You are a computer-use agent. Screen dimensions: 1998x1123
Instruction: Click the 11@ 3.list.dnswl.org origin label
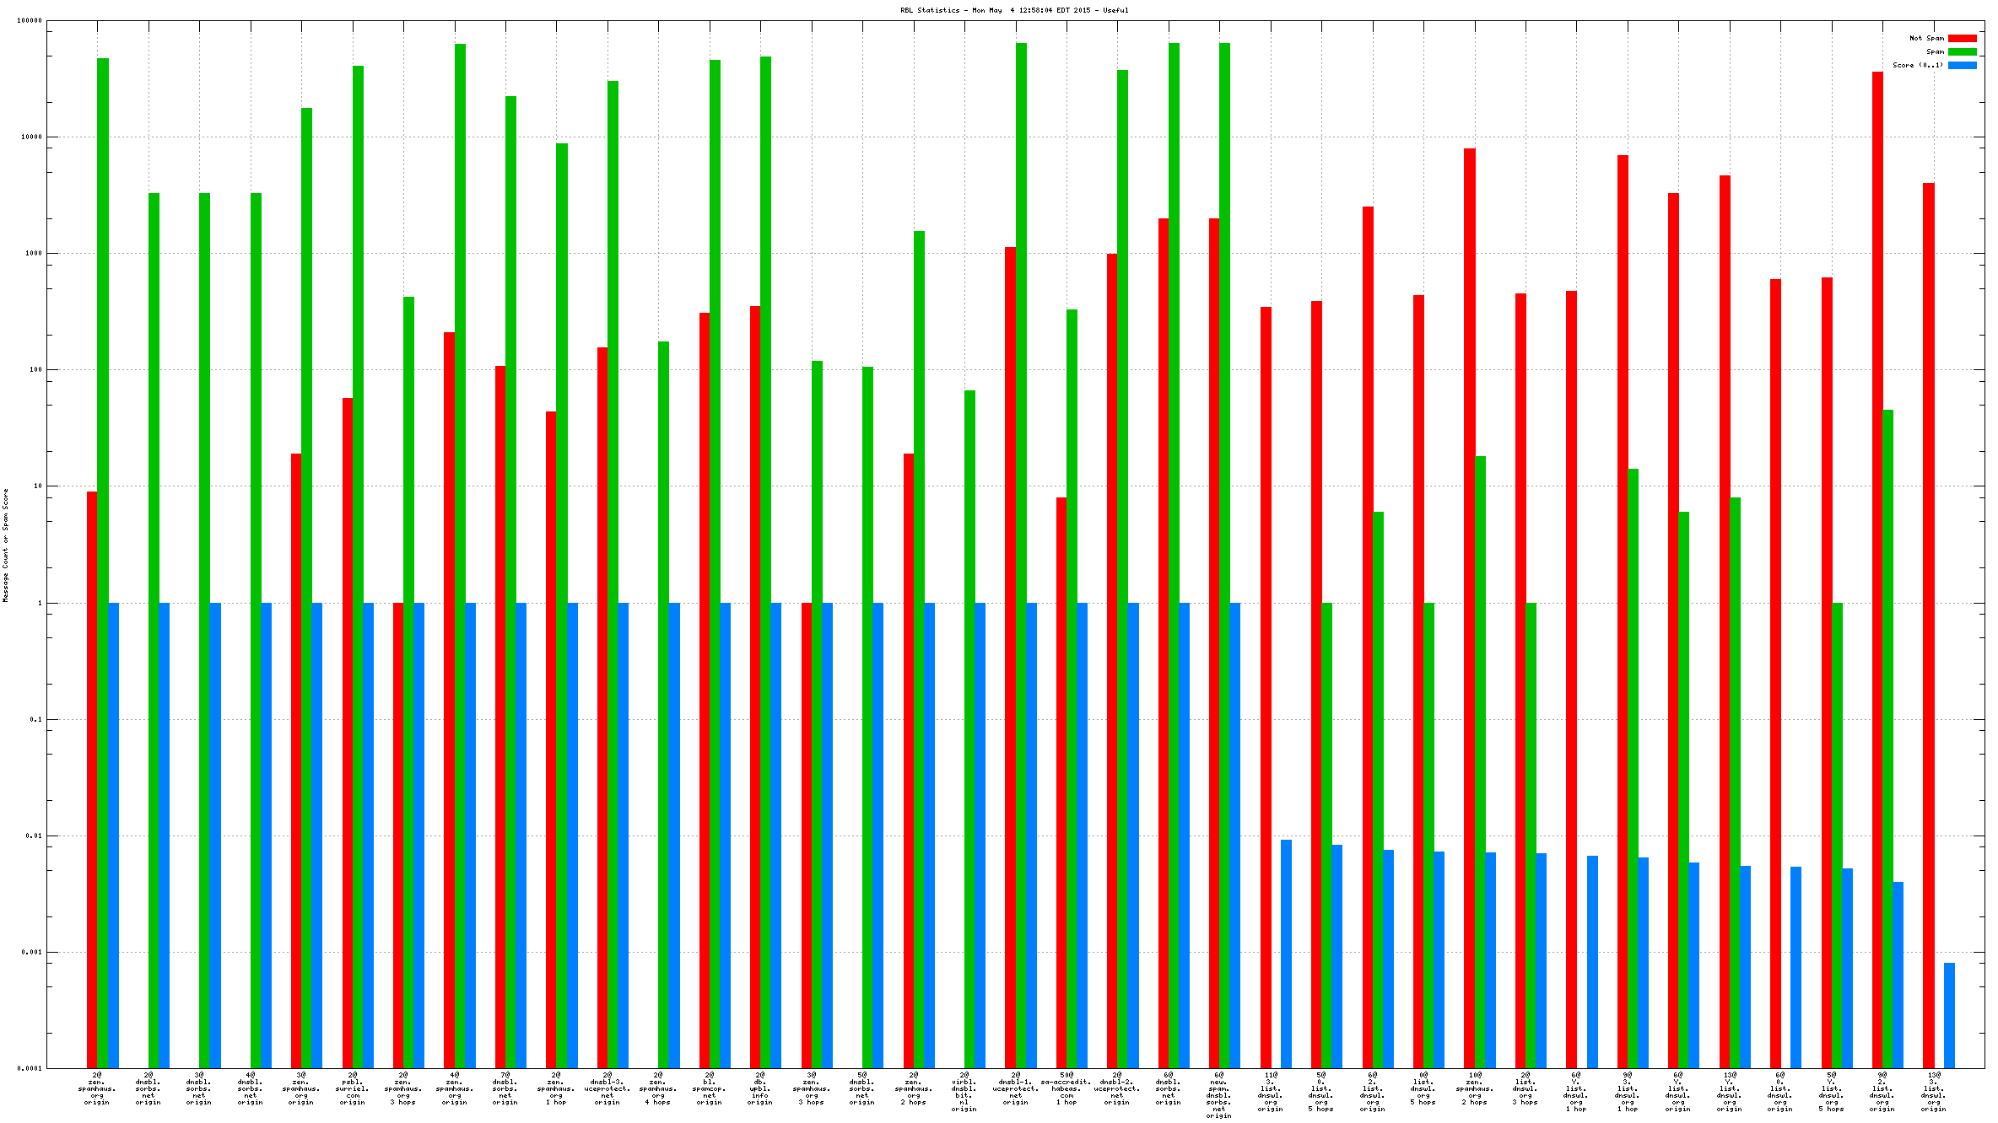point(1271,1092)
